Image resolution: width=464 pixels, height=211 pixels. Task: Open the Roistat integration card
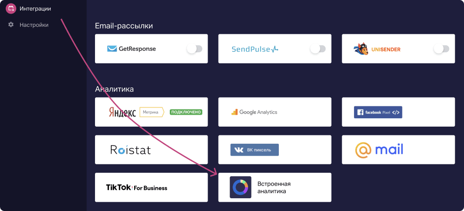point(151,150)
